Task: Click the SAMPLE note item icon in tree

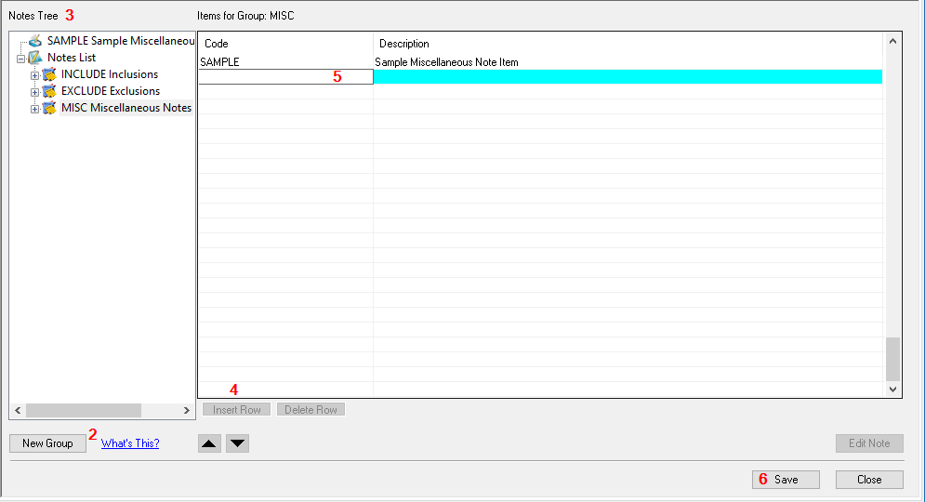Action: (35, 41)
